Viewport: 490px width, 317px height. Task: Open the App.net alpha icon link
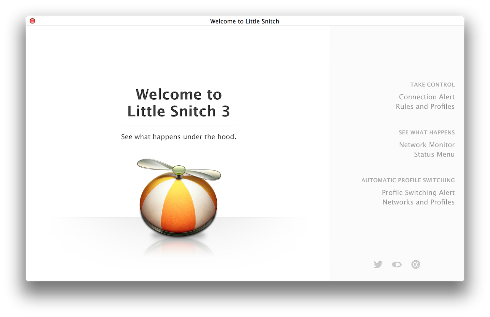pos(416,264)
